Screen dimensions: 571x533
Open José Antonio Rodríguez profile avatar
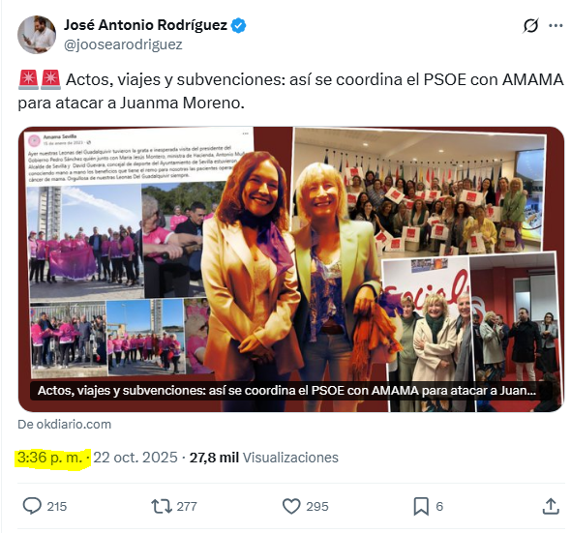(37, 35)
